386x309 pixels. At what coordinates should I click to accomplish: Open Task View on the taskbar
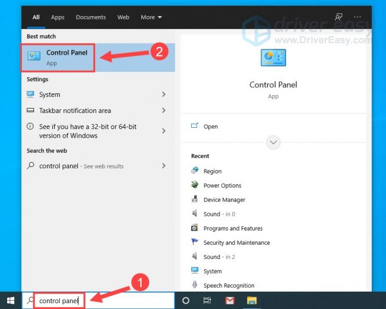pos(207,300)
